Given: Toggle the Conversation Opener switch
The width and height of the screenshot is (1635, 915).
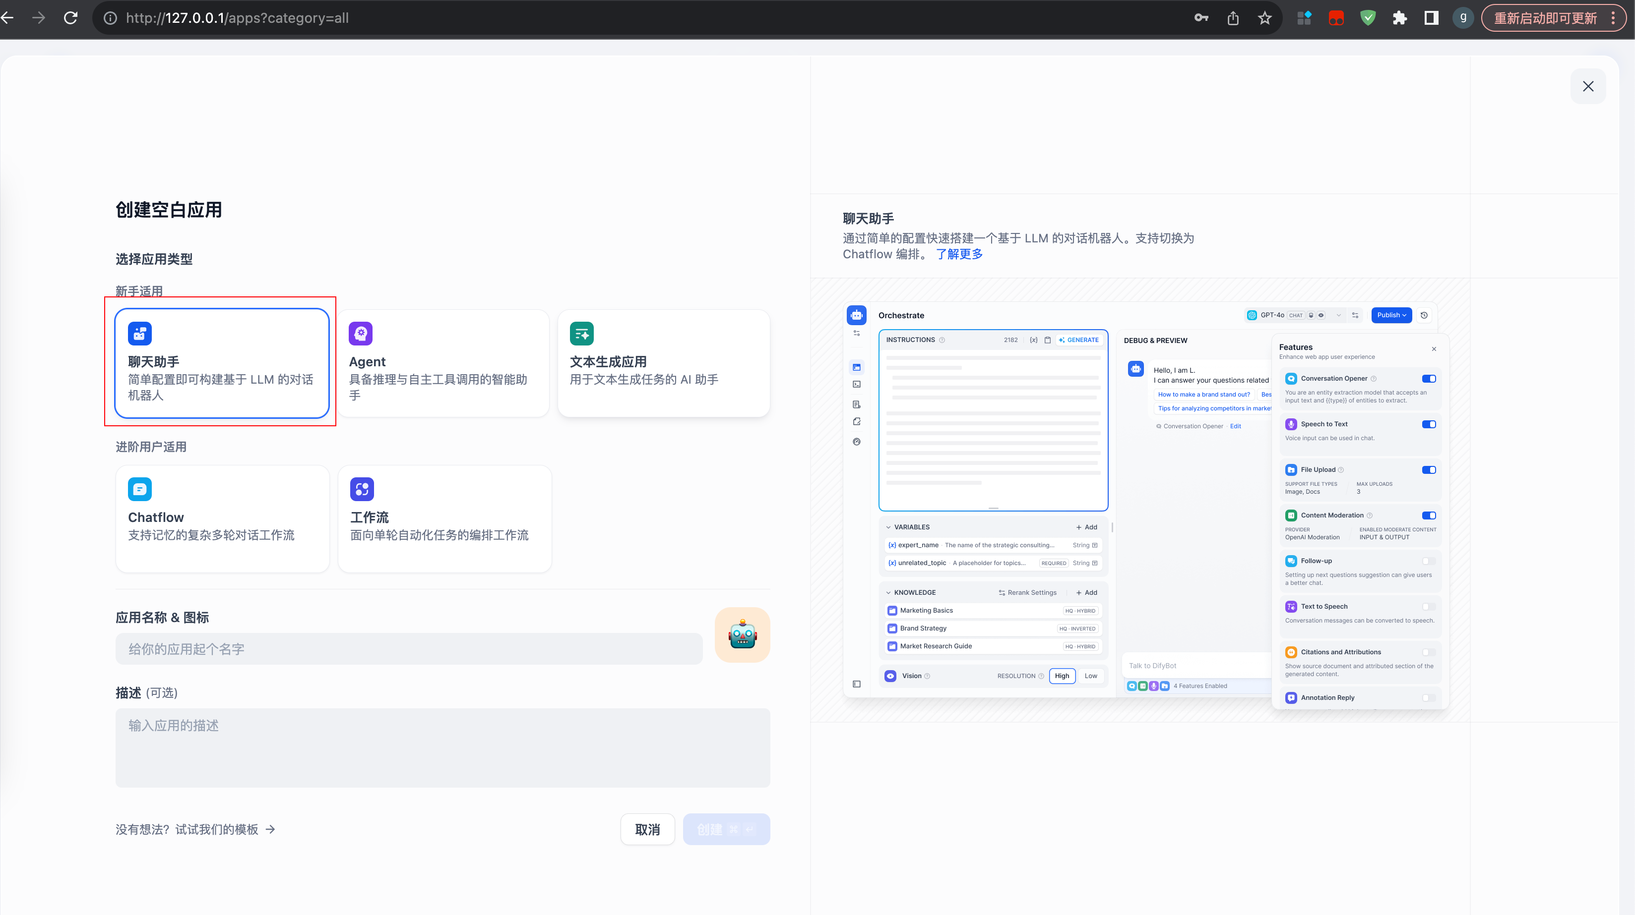Looking at the screenshot, I should coord(1428,379).
